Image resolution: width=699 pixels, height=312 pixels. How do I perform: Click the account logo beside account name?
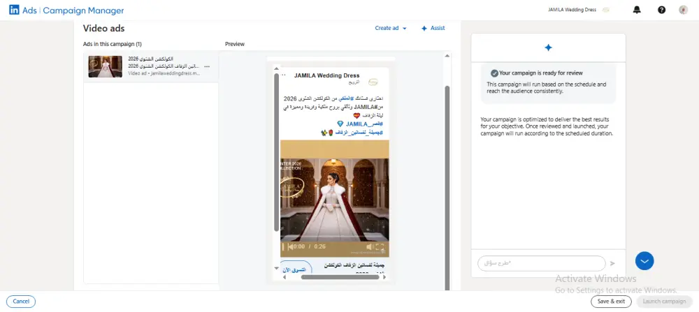pyautogui.click(x=605, y=10)
